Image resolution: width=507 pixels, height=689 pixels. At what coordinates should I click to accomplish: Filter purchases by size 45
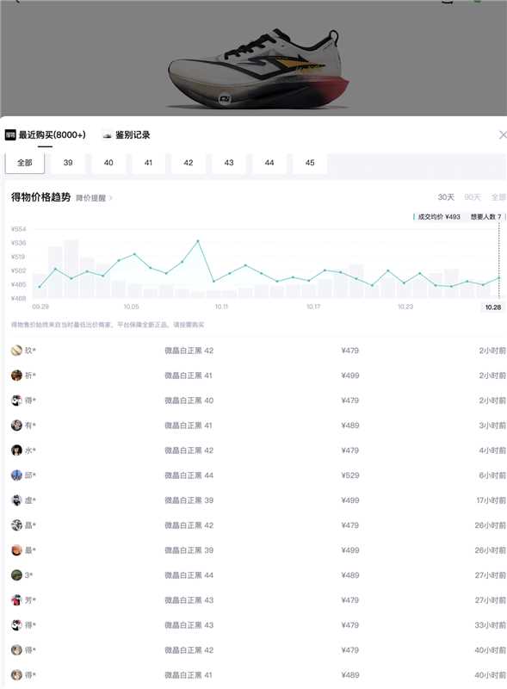(310, 163)
